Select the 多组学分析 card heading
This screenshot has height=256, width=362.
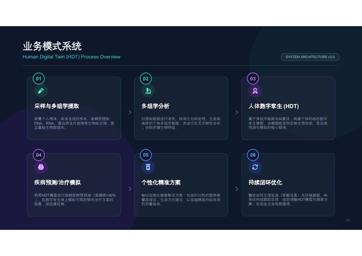(x=156, y=106)
